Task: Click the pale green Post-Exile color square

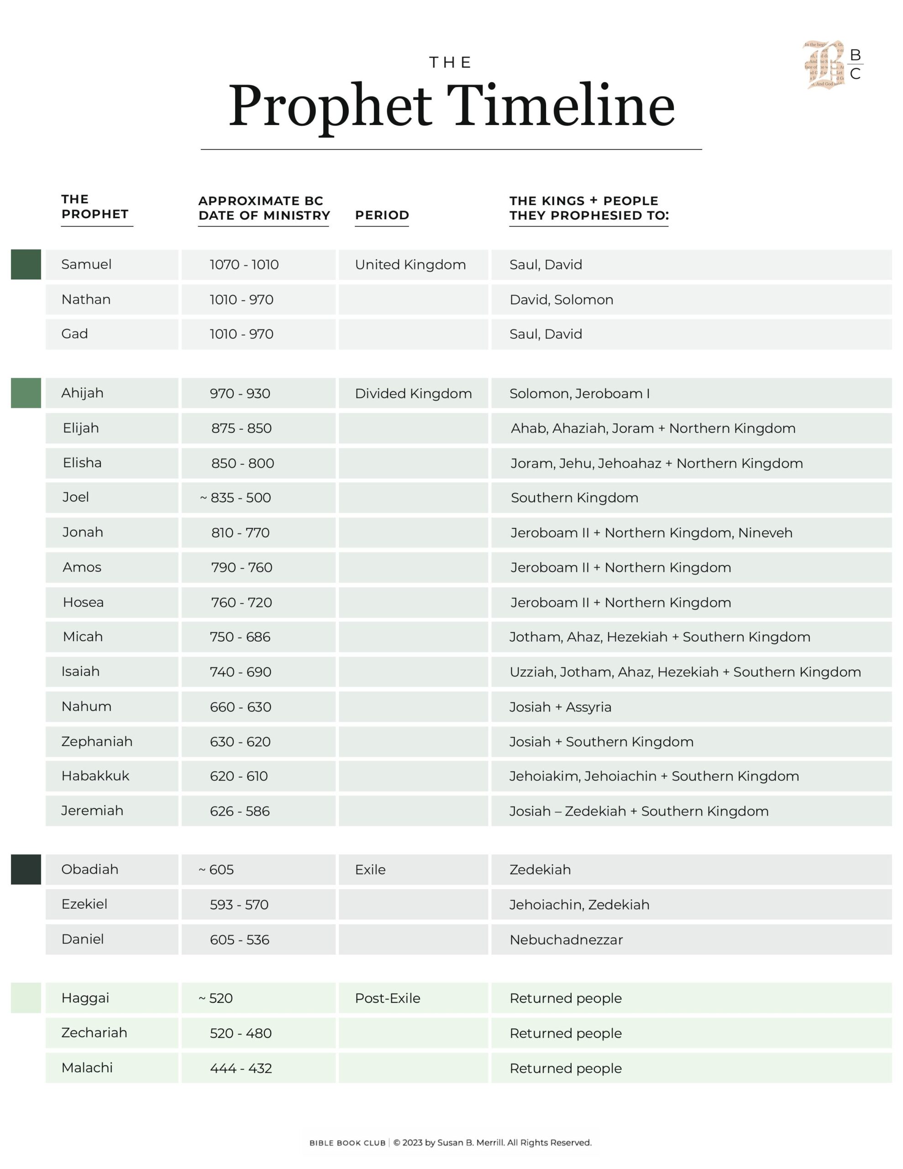Action: pyautogui.click(x=26, y=998)
